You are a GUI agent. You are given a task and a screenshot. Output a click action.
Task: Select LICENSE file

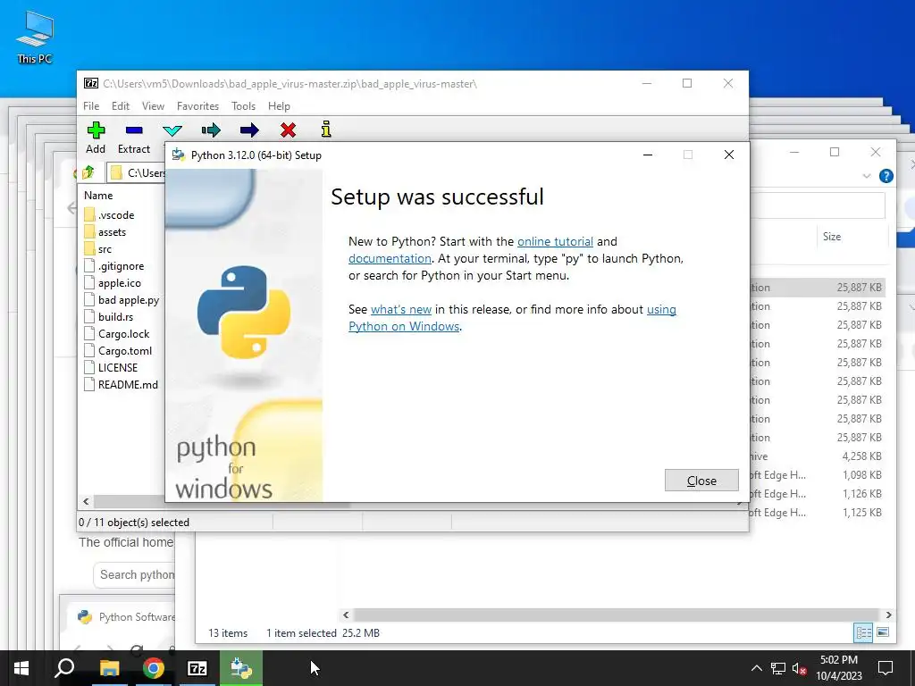(x=118, y=367)
